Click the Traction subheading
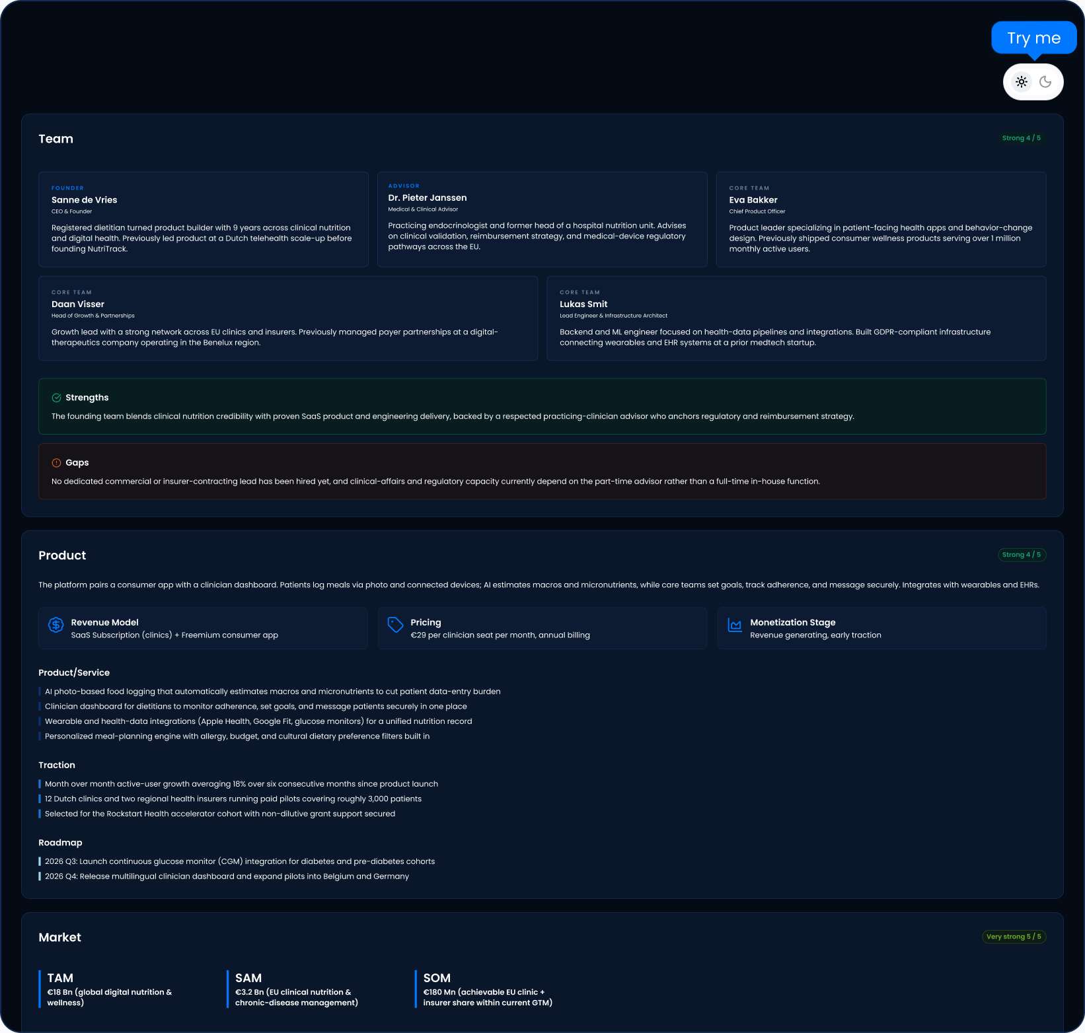Screen dimensions: 1085x1033 coord(57,766)
